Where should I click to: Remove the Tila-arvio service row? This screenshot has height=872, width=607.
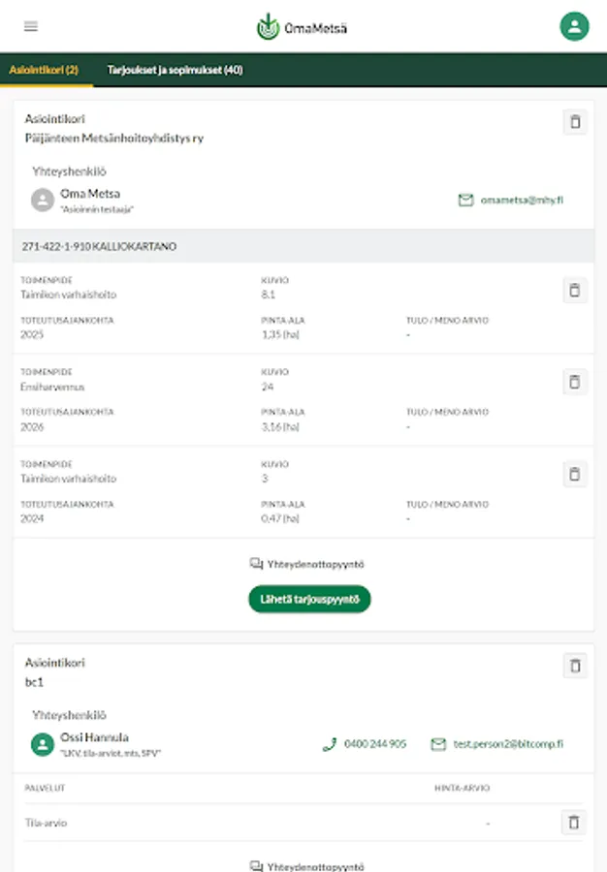coord(574,823)
